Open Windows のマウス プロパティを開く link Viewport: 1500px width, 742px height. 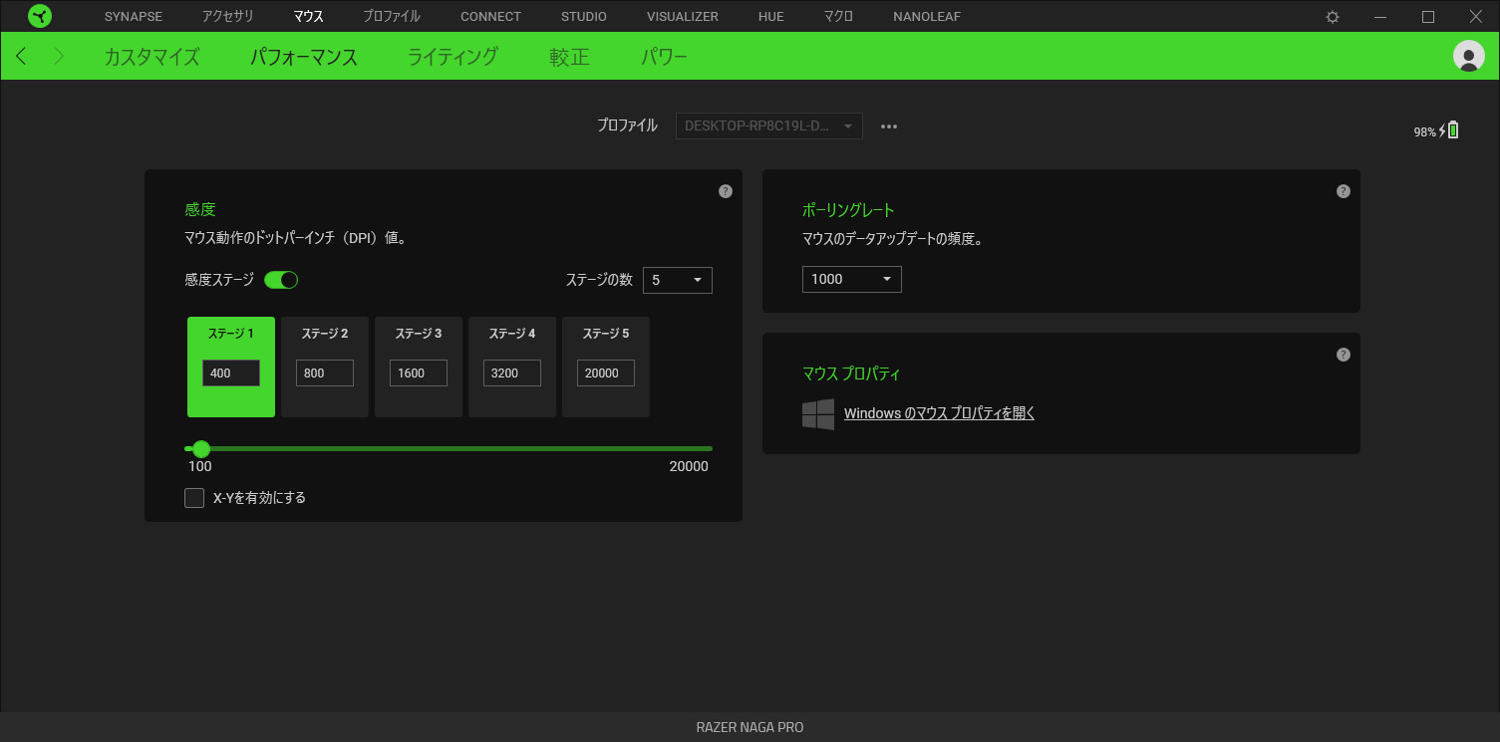[939, 413]
